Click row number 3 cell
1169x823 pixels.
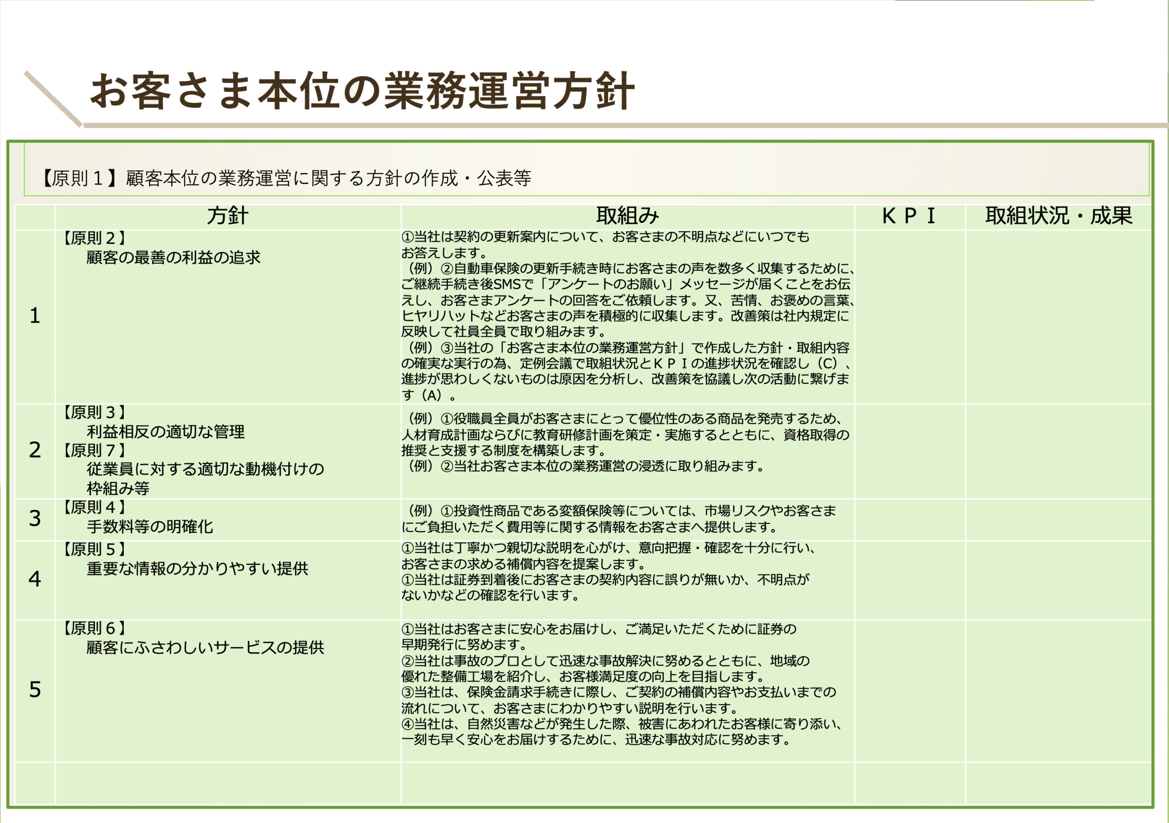tap(35, 519)
